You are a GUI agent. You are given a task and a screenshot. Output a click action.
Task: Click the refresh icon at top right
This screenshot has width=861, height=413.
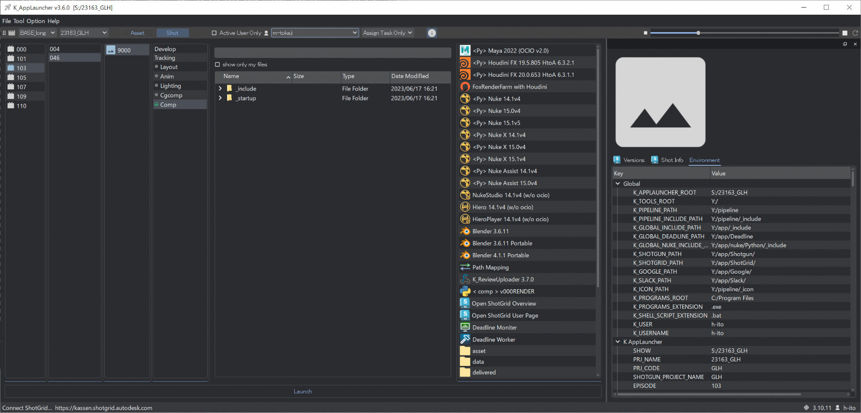point(855,33)
